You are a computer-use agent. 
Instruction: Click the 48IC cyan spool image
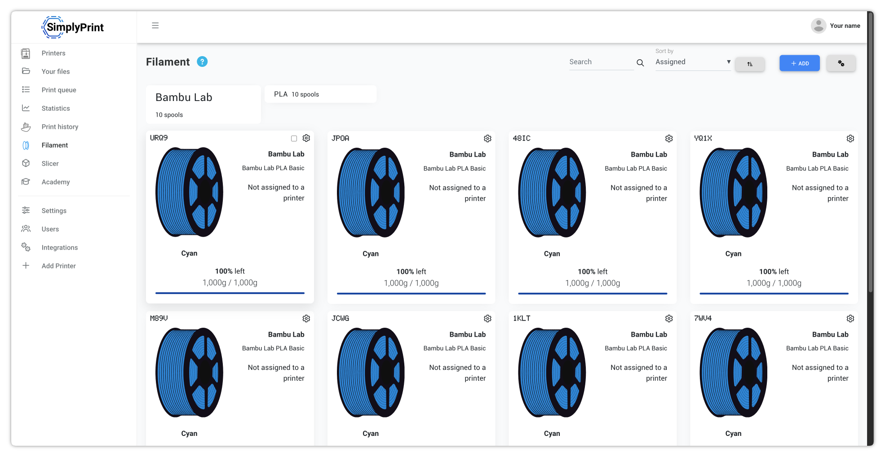pyautogui.click(x=552, y=193)
